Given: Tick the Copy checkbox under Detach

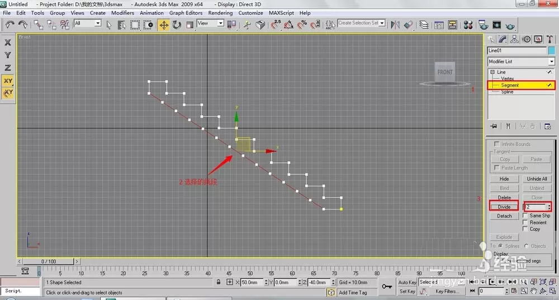Looking at the screenshot, I should pos(525,229).
